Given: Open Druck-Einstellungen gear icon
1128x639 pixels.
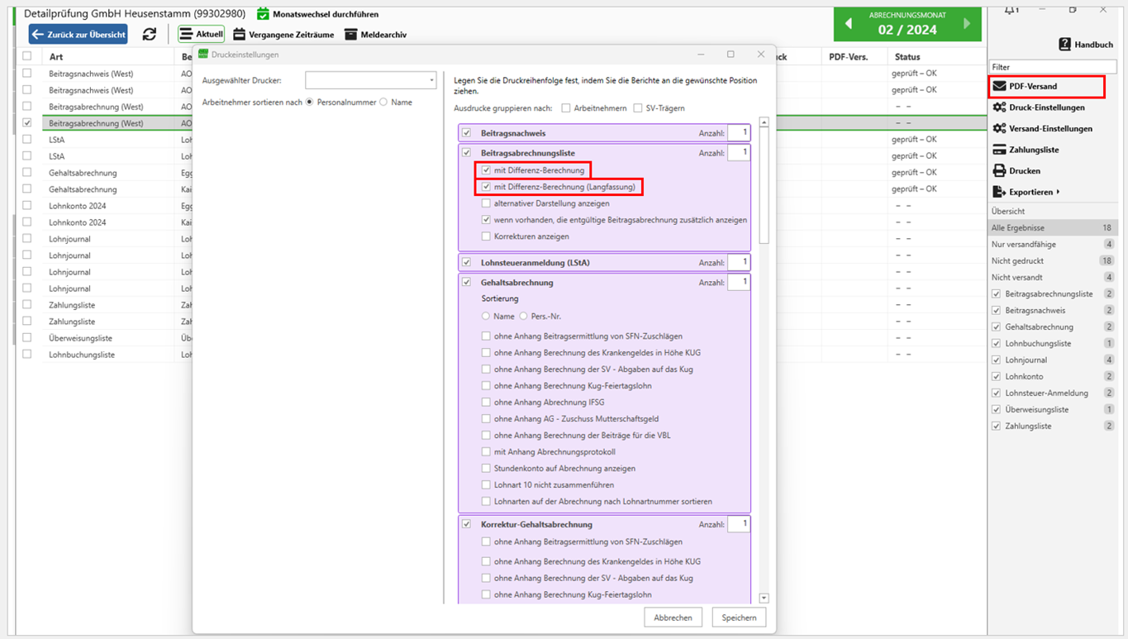Looking at the screenshot, I should click(1000, 107).
